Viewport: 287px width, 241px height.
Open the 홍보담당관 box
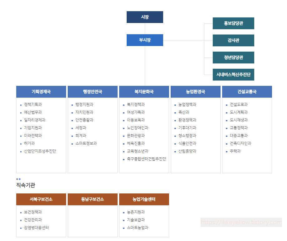(x=233, y=23)
